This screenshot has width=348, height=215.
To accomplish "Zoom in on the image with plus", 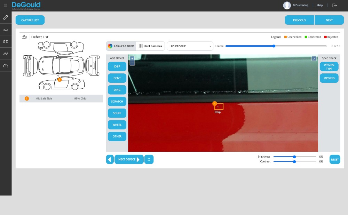I will pyautogui.click(x=132, y=58).
